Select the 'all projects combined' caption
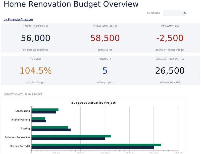 (35, 50)
